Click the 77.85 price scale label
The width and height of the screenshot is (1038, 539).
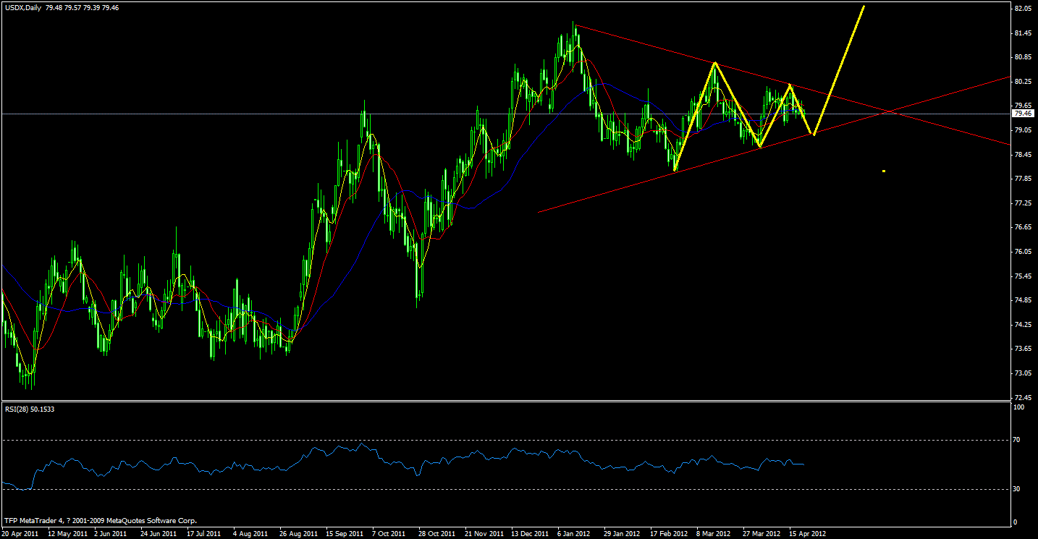[x=1024, y=179]
